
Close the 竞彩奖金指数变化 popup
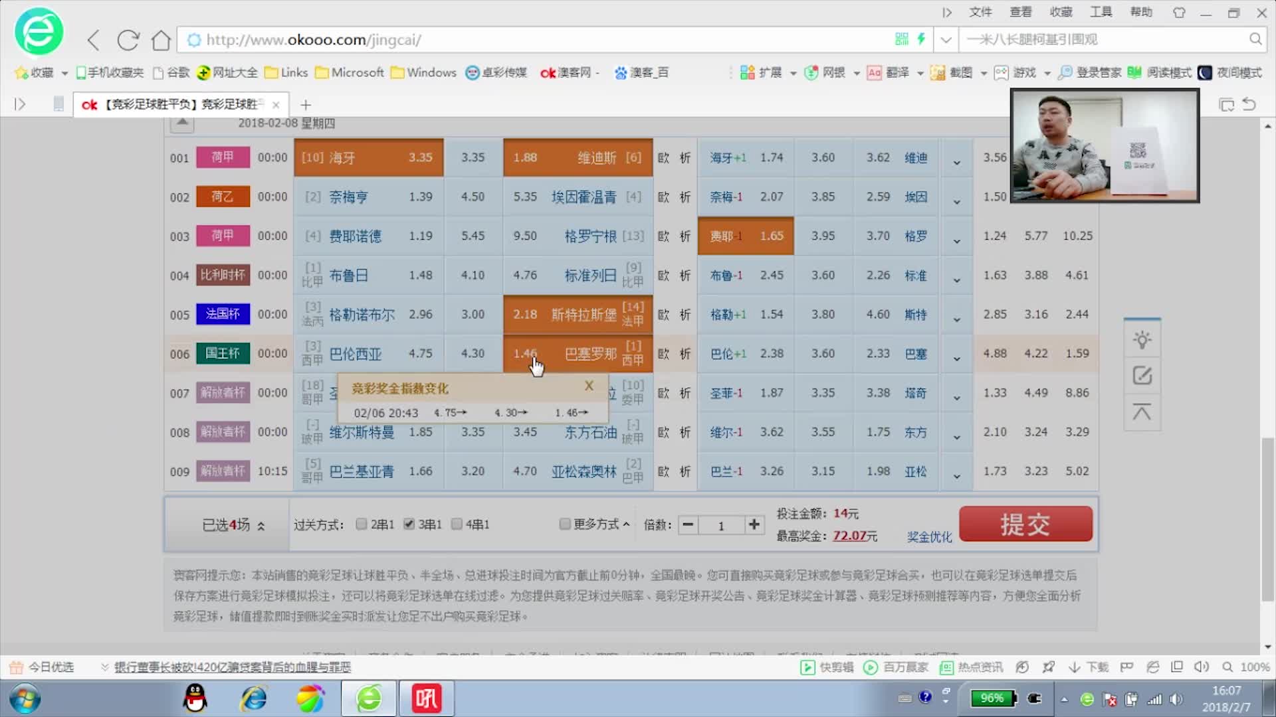[589, 386]
